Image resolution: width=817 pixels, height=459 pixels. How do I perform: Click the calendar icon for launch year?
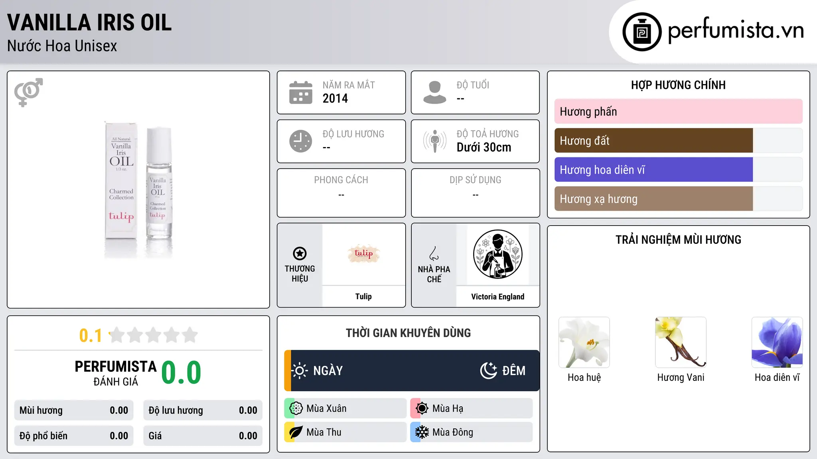(301, 92)
